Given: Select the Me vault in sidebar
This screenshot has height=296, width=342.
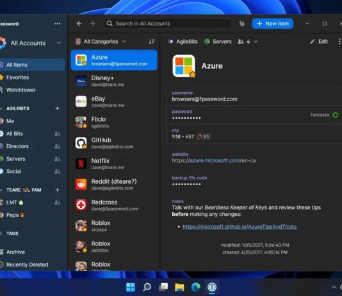Looking at the screenshot, I should point(32,121).
